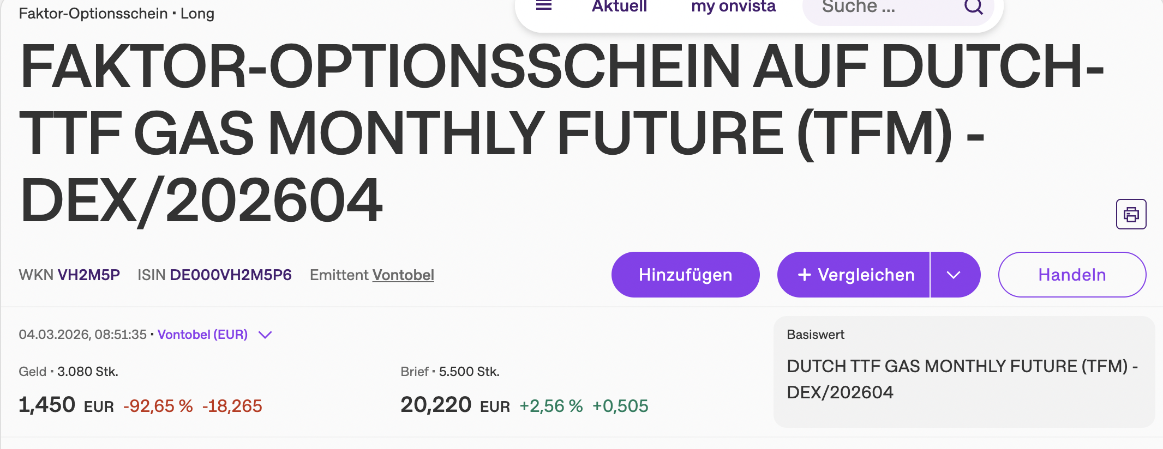Screen dimensions: 1163x449
Task: Open the Basiswert Dutch TTF Gas future
Action: [x=962, y=379]
